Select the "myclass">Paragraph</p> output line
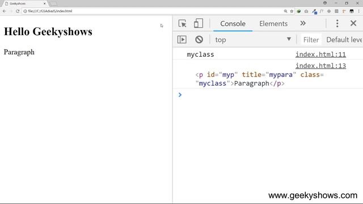This screenshot has height=204, width=363. click(240, 83)
